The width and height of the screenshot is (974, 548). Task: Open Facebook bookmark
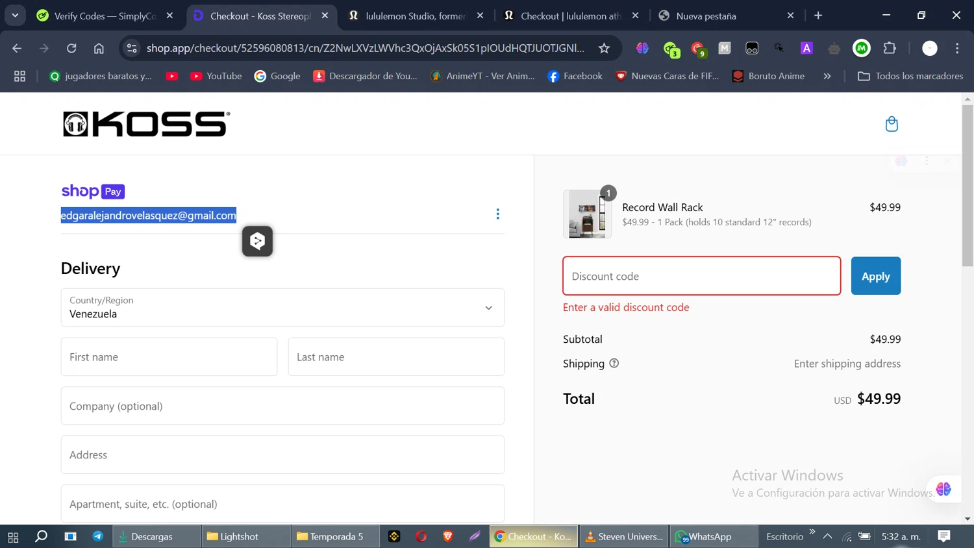click(x=575, y=76)
